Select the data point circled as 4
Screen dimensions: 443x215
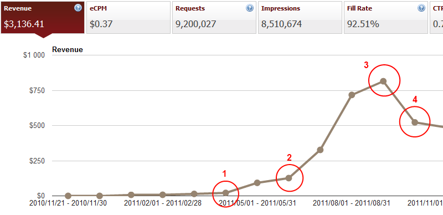(x=415, y=122)
